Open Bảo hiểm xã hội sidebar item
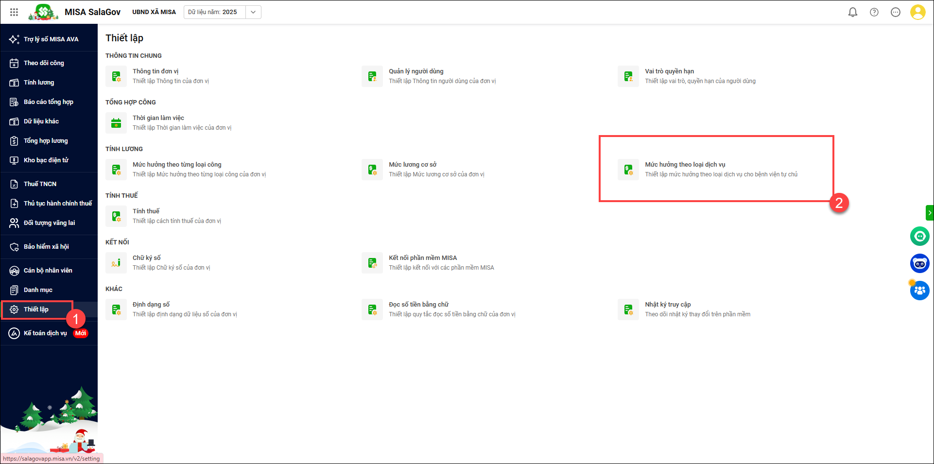 46,247
